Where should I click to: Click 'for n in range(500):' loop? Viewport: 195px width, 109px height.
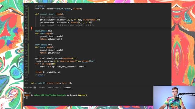point(46,64)
